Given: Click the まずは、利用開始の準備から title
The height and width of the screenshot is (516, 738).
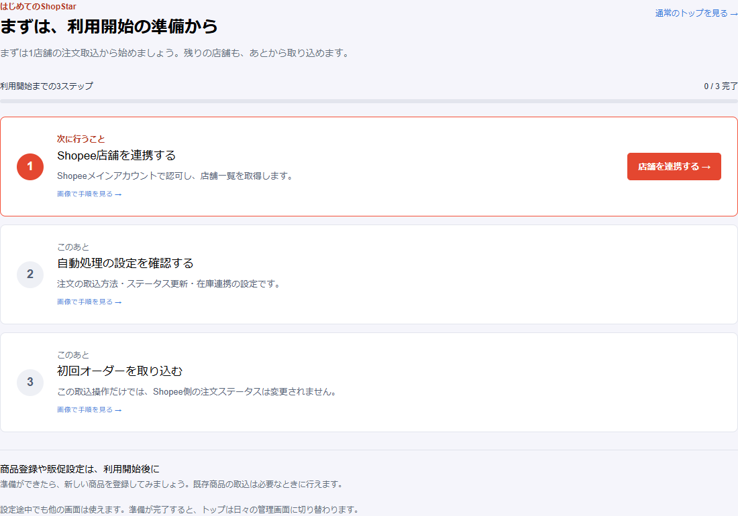Looking at the screenshot, I should 109,26.
